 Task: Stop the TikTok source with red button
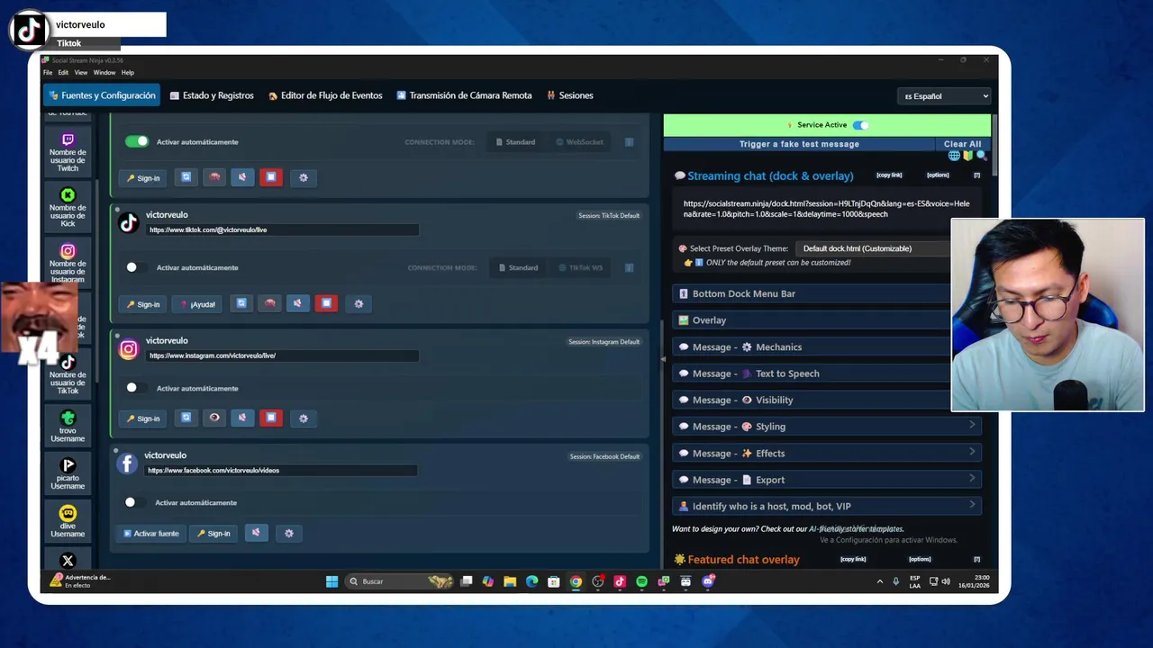(326, 304)
